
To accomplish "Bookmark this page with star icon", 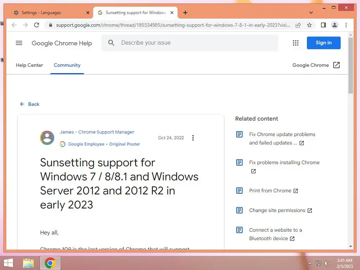I will (x=309, y=25).
